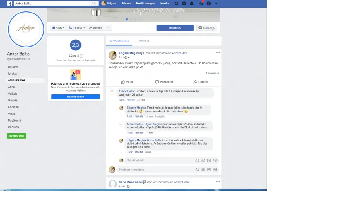Screen dimensions: 353x220
Task: Click the Sūtīt ziņu button
Action: [x=206, y=28]
